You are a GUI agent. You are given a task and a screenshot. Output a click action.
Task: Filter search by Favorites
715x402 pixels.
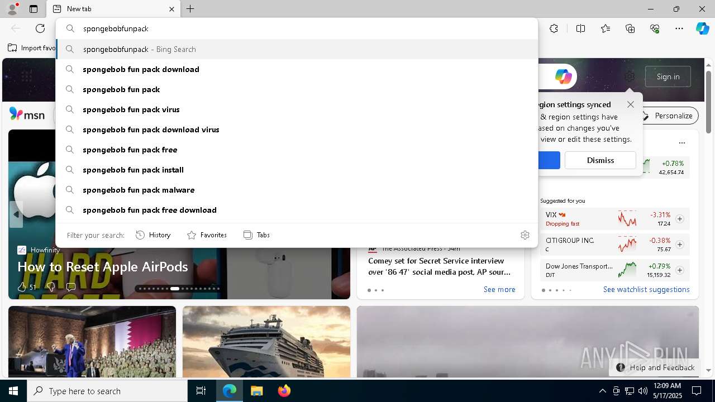(207, 235)
